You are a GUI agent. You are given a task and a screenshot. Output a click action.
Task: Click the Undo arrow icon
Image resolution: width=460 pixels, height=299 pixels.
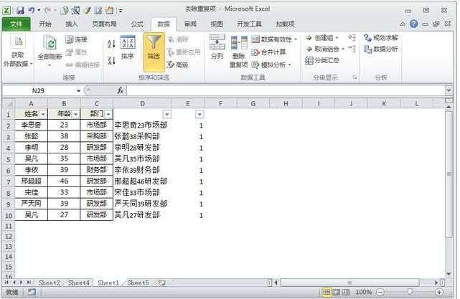[x=32, y=11]
